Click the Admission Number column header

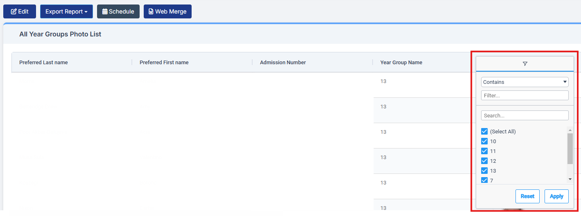click(283, 63)
